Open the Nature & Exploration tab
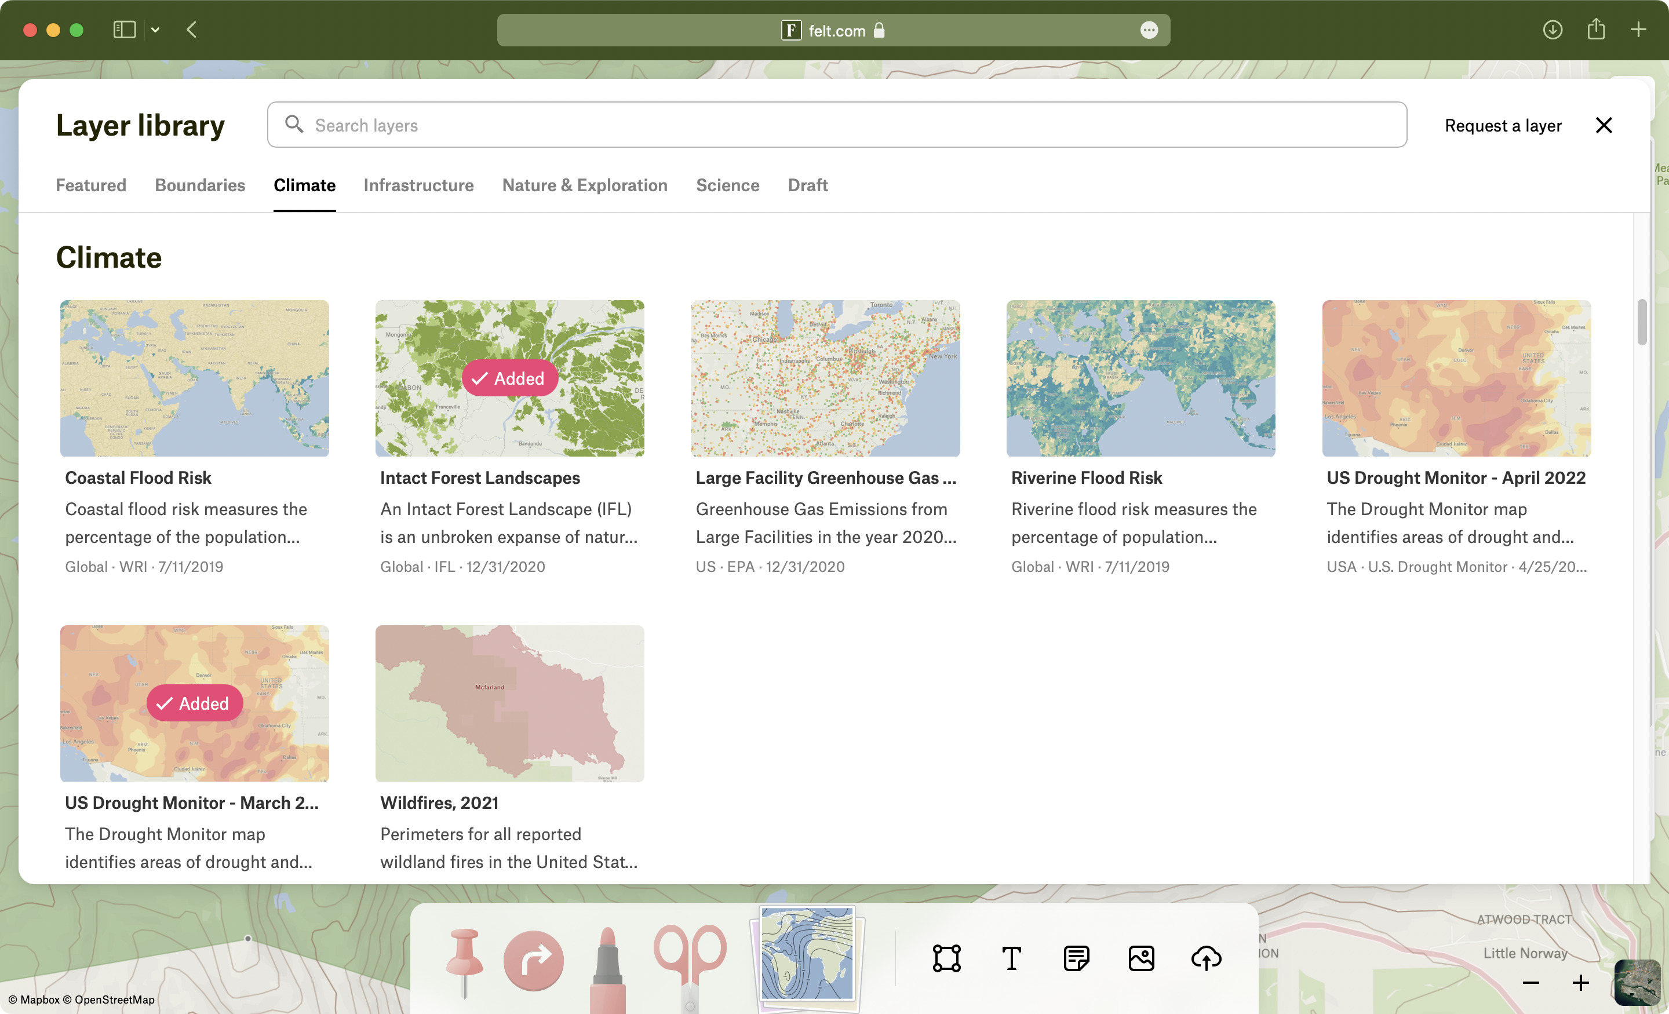The image size is (1669, 1014). tap(584, 185)
